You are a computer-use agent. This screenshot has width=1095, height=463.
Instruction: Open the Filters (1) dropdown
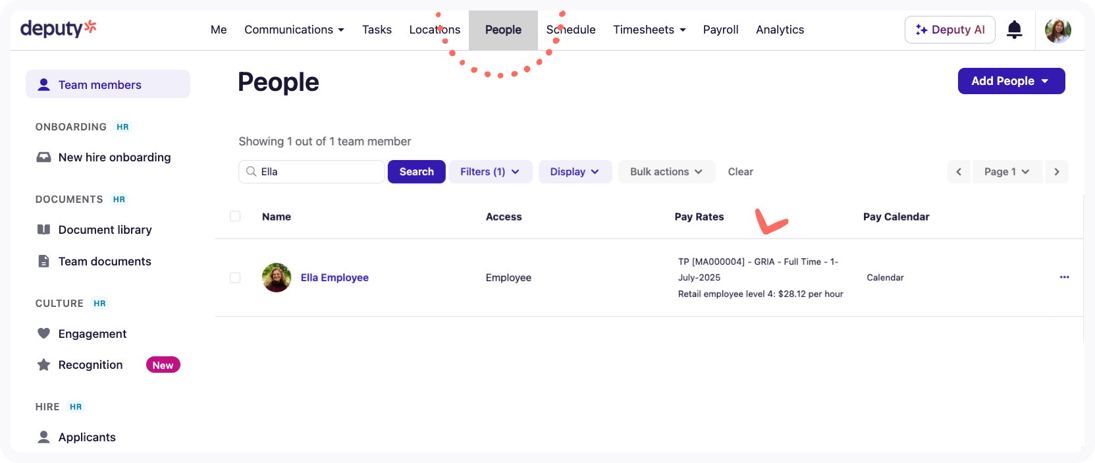click(491, 172)
